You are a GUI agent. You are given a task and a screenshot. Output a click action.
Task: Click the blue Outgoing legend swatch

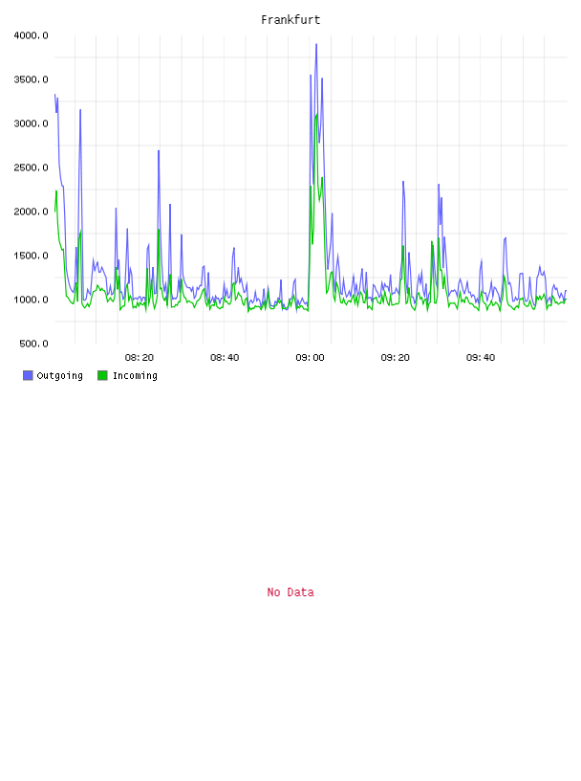pyautogui.click(x=28, y=375)
